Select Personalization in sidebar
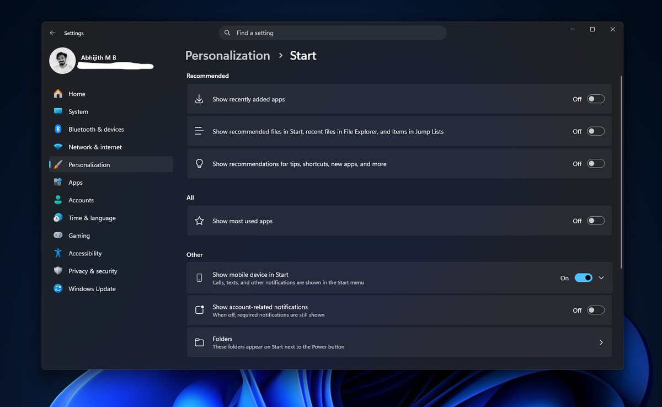This screenshot has height=407, width=662. 111,164
